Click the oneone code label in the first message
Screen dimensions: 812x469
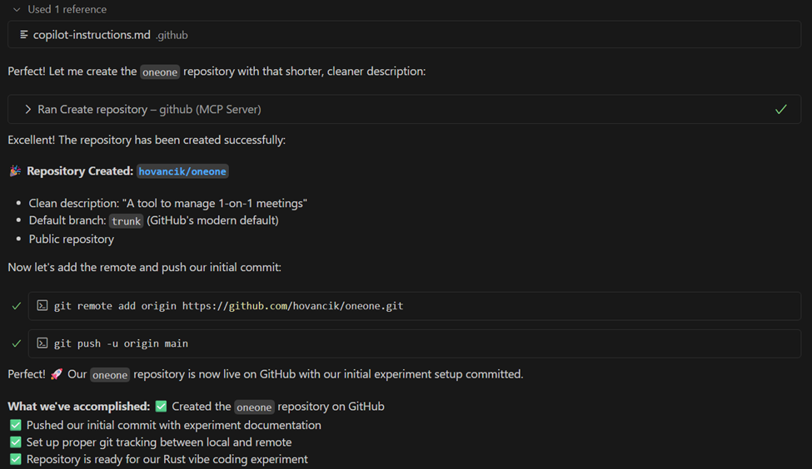[x=160, y=72]
